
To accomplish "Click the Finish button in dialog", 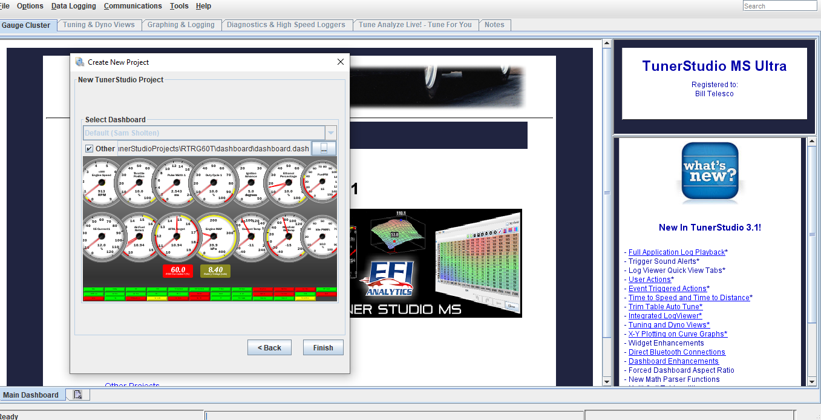I will 323,347.
